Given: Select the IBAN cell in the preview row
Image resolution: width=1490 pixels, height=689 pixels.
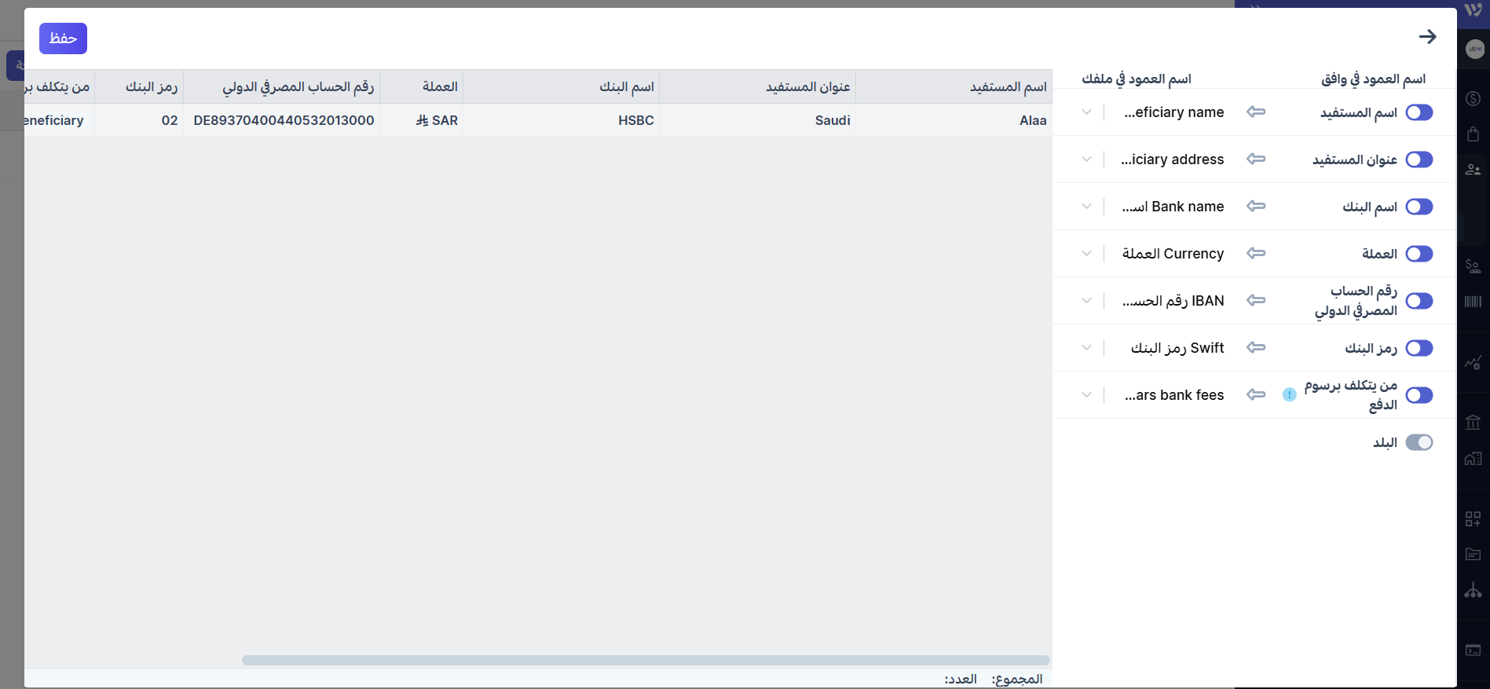Looking at the screenshot, I should 284,120.
